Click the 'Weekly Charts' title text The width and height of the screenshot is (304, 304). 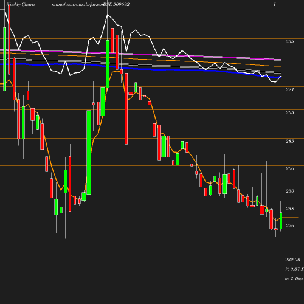point(21,4)
